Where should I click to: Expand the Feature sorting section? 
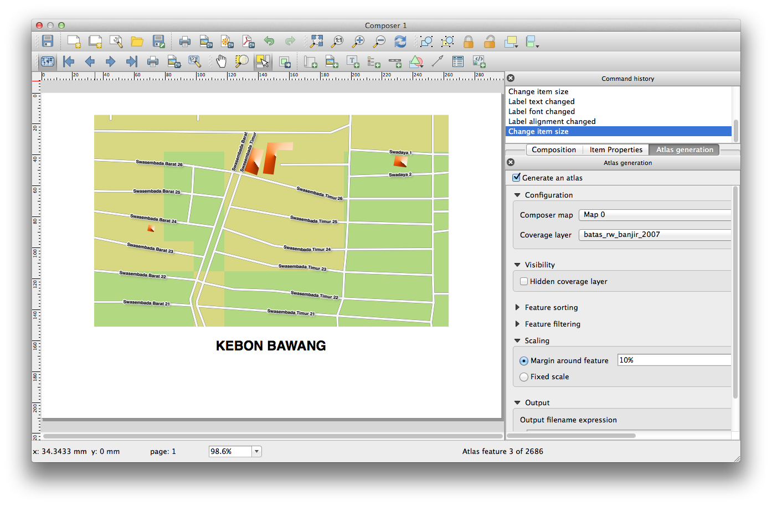point(517,307)
